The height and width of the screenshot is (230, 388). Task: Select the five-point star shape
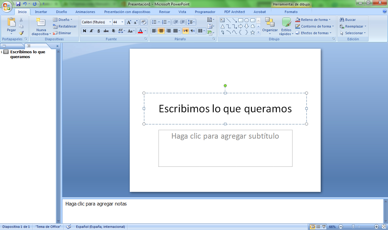point(253,32)
